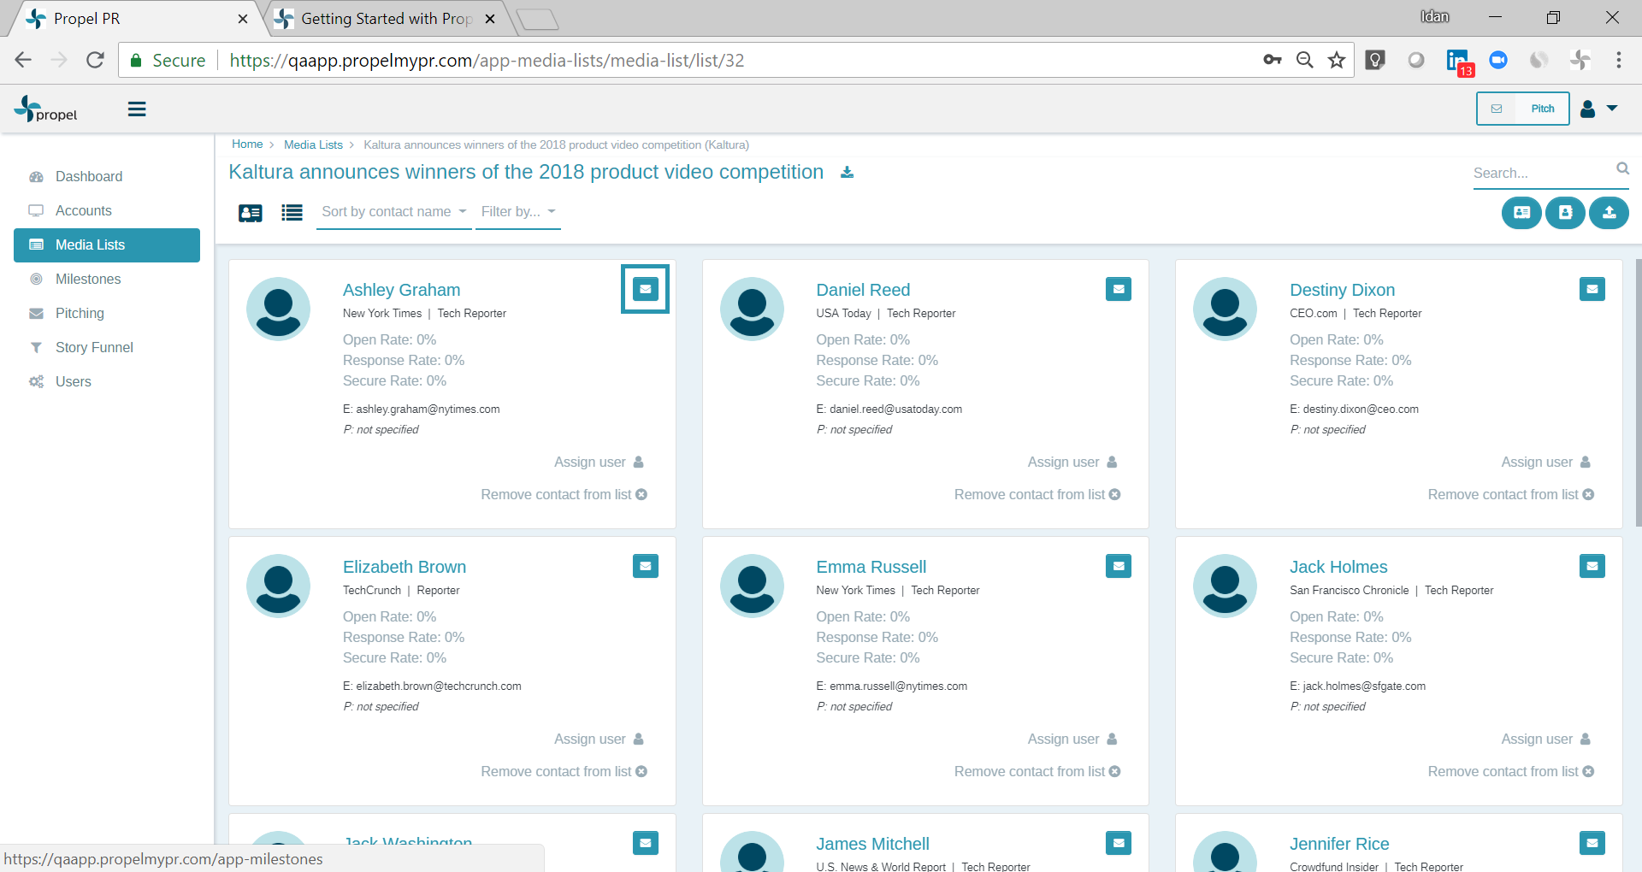Switch to list view layout
The height and width of the screenshot is (872, 1642).
[292, 213]
